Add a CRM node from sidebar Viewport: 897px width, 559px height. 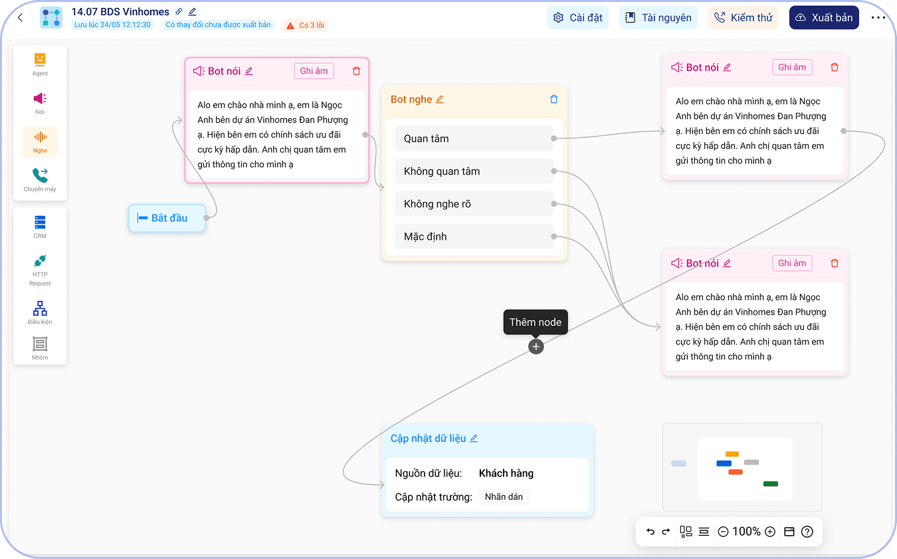point(40,226)
